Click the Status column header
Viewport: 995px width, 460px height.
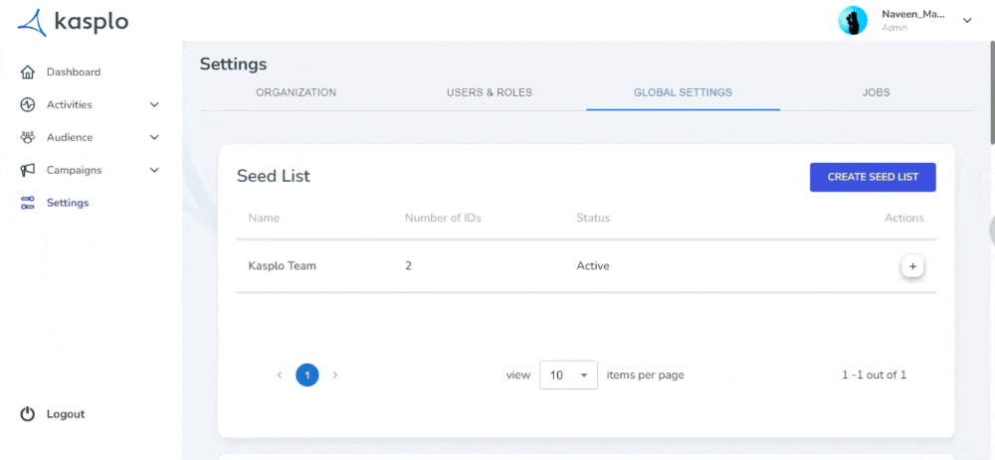(593, 218)
